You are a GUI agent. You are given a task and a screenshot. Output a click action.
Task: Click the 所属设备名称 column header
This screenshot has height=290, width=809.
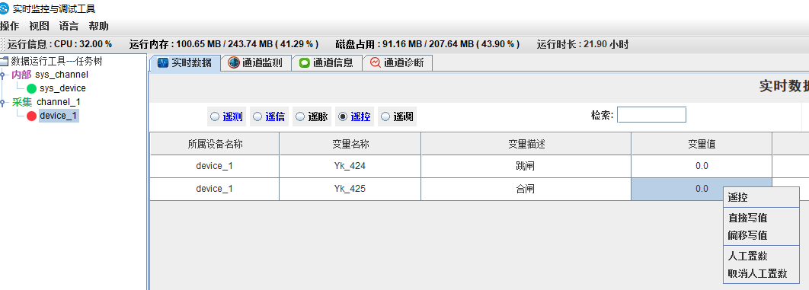(x=215, y=144)
